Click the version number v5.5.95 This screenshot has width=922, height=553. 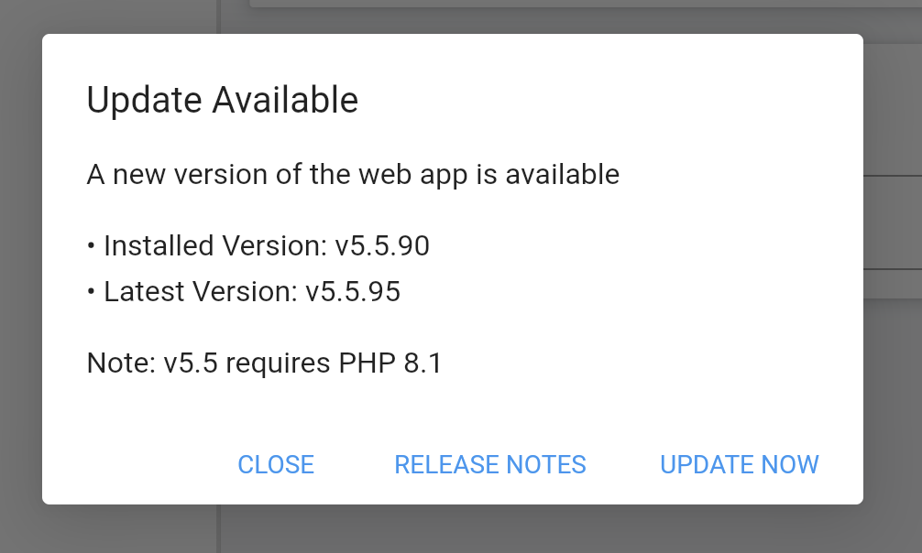click(x=352, y=291)
